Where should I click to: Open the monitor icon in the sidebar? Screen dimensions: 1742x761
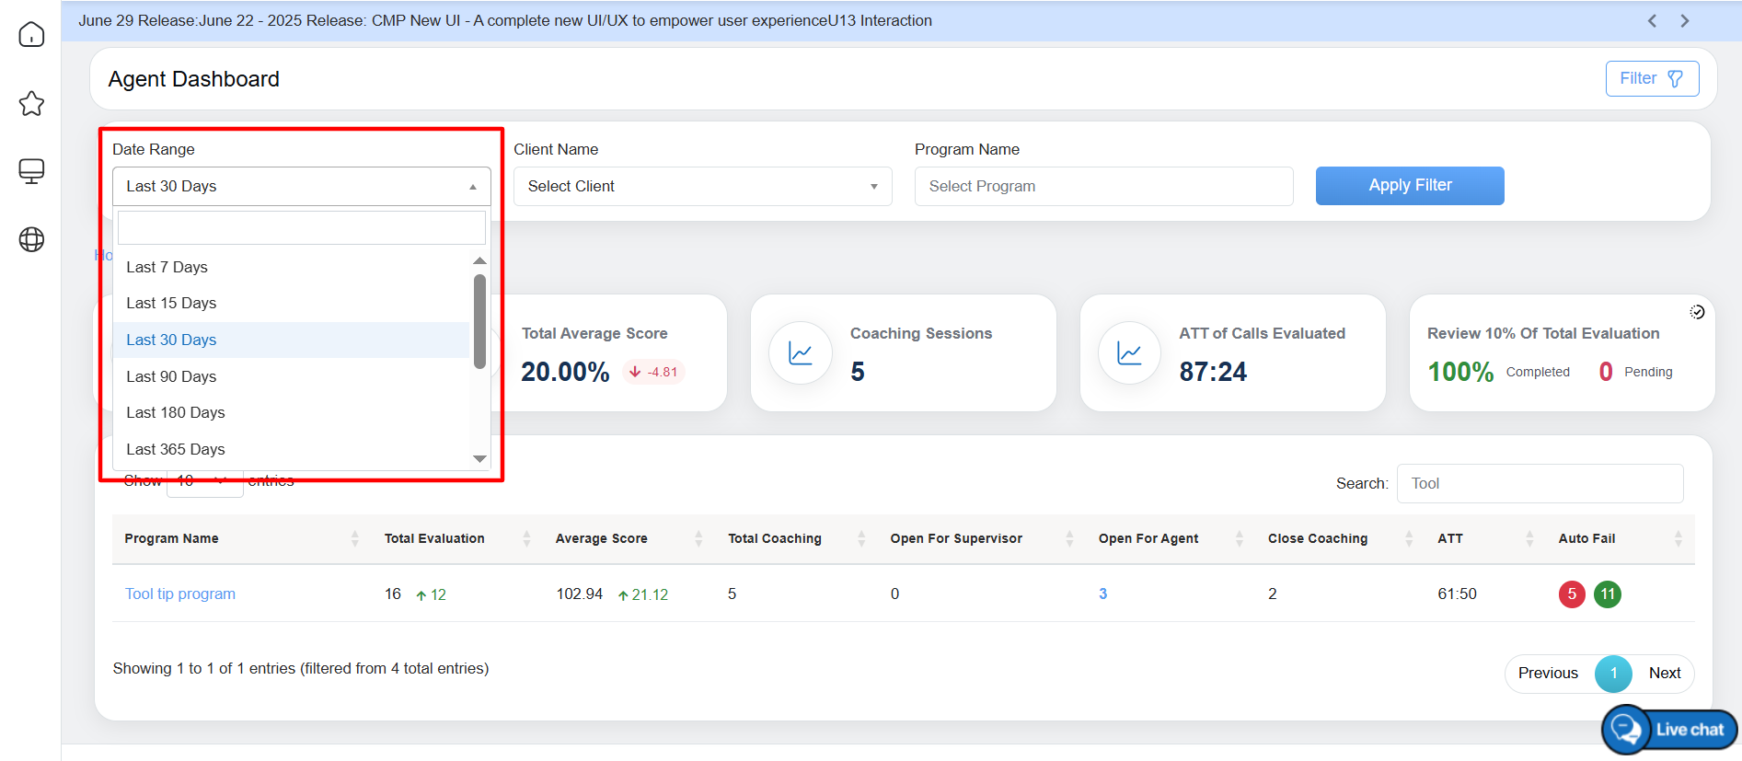coord(31,171)
